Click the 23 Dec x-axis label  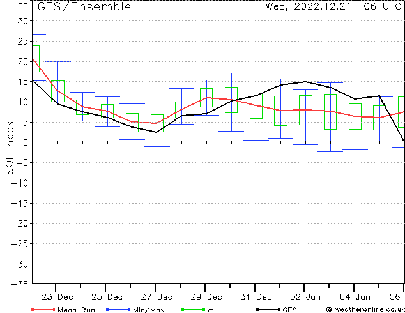(x=57, y=297)
